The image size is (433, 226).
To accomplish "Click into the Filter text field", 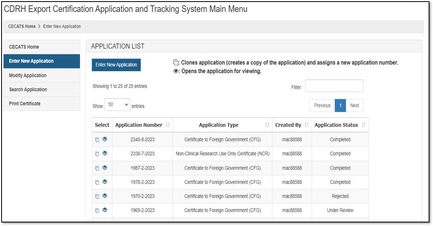I will tap(334, 86).
